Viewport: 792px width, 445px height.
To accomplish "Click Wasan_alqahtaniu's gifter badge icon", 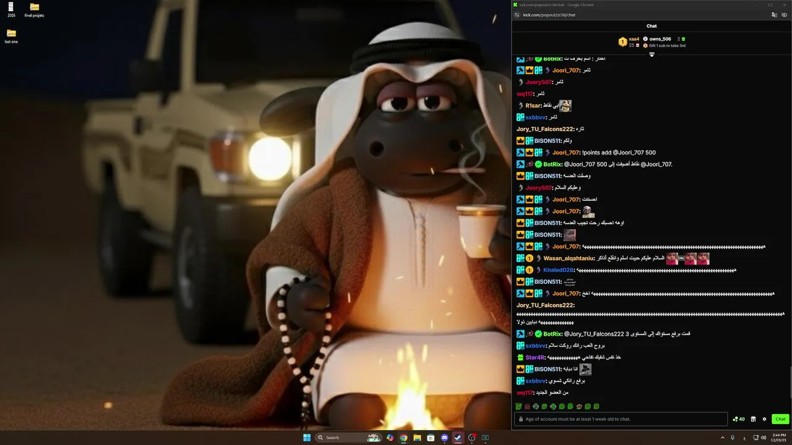I will click(x=530, y=258).
